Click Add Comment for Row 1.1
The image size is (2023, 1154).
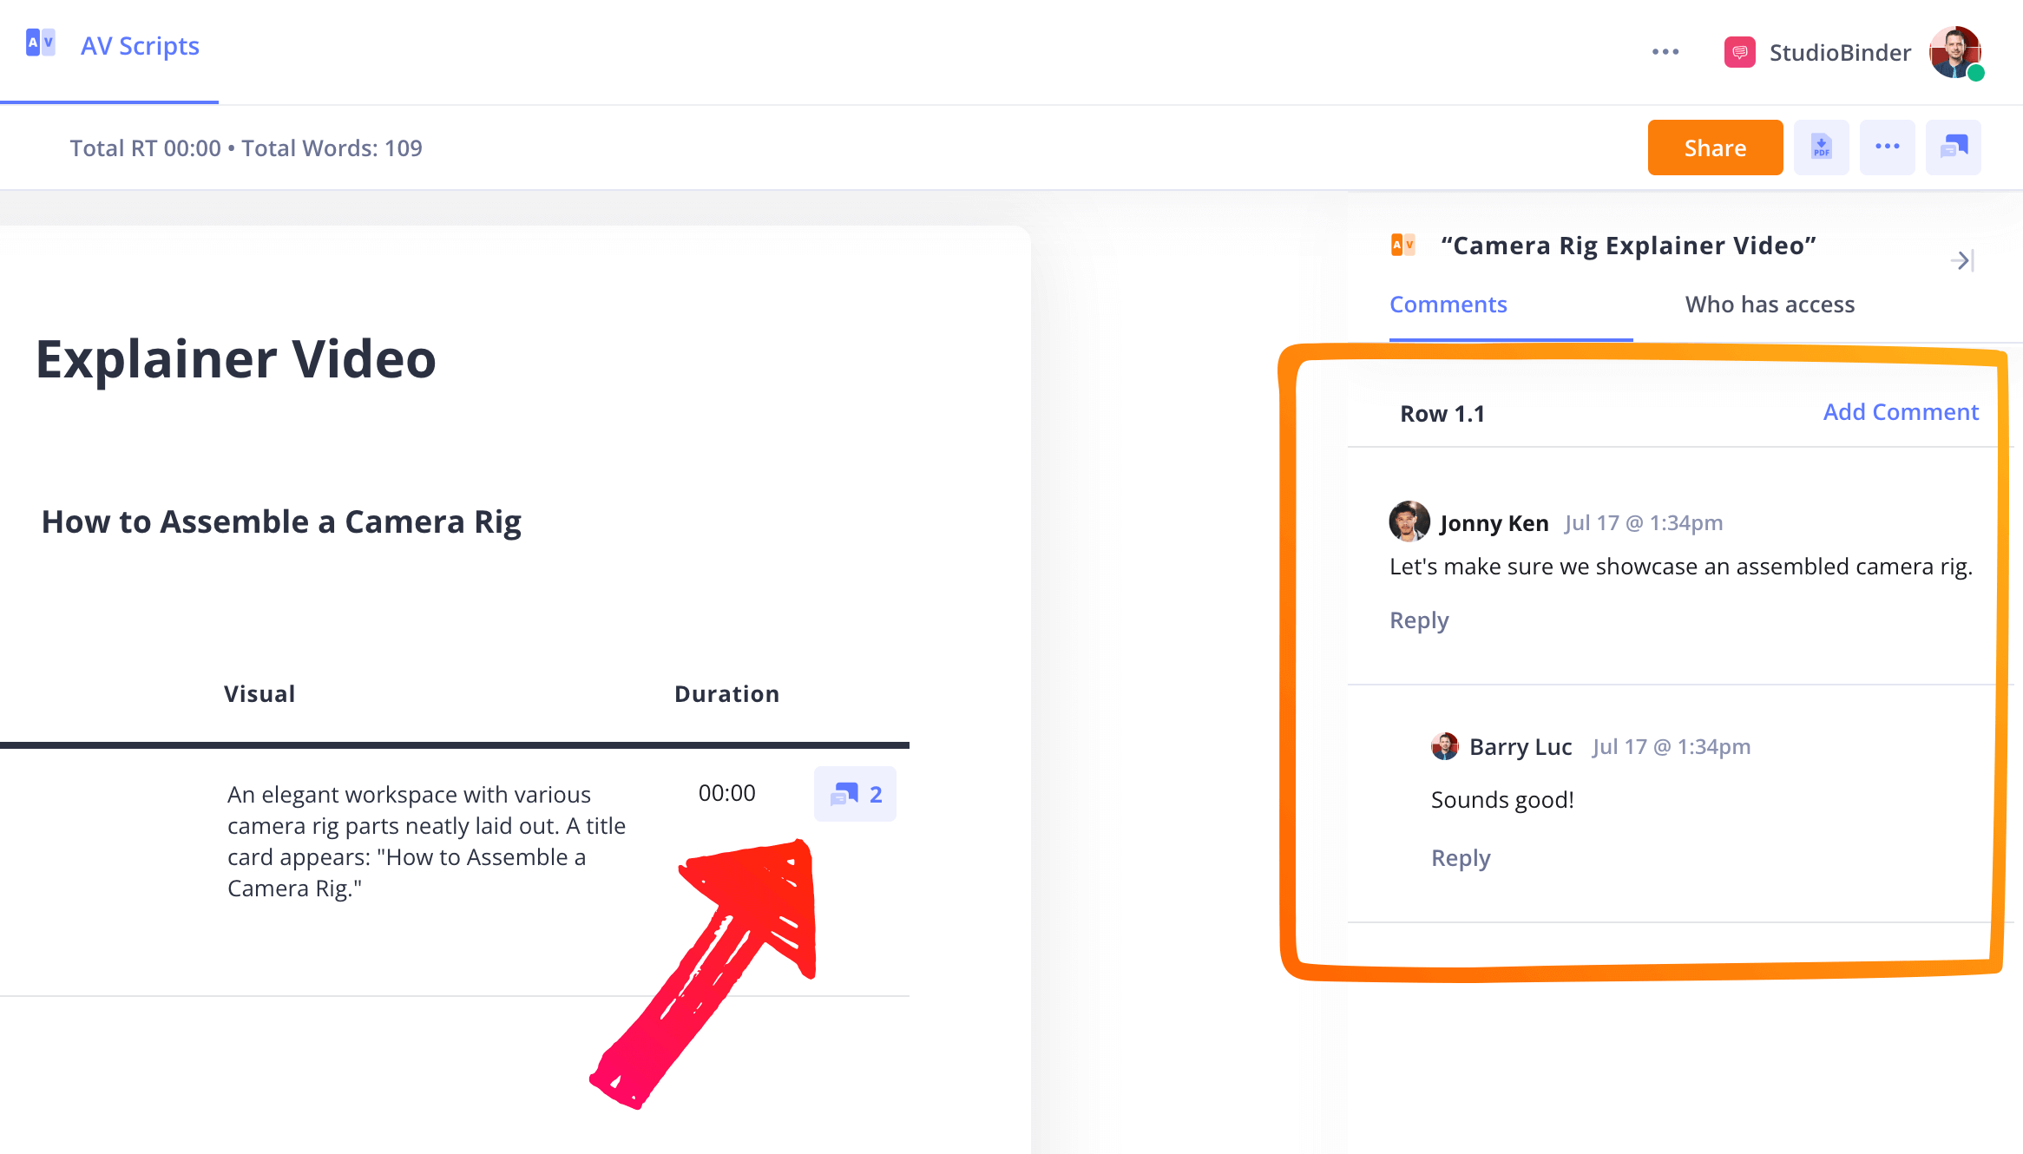[x=1901, y=412]
